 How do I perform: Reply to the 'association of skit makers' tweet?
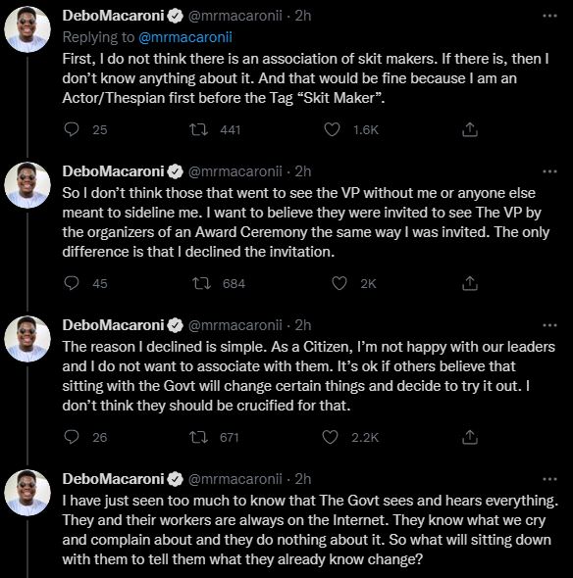click(x=72, y=129)
